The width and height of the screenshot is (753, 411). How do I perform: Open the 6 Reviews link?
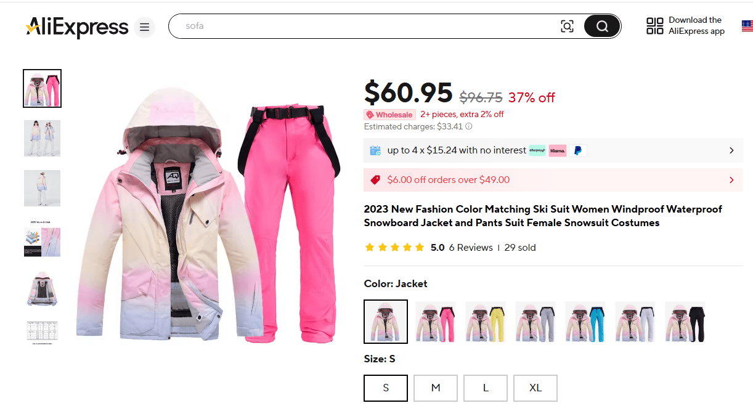click(x=471, y=248)
